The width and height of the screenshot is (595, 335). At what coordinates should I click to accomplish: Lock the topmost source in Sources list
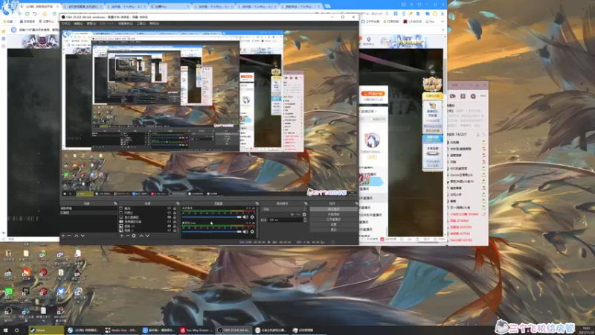coord(175,208)
